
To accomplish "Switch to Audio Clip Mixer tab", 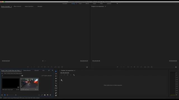I will pyautogui.click(x=29, y=6).
